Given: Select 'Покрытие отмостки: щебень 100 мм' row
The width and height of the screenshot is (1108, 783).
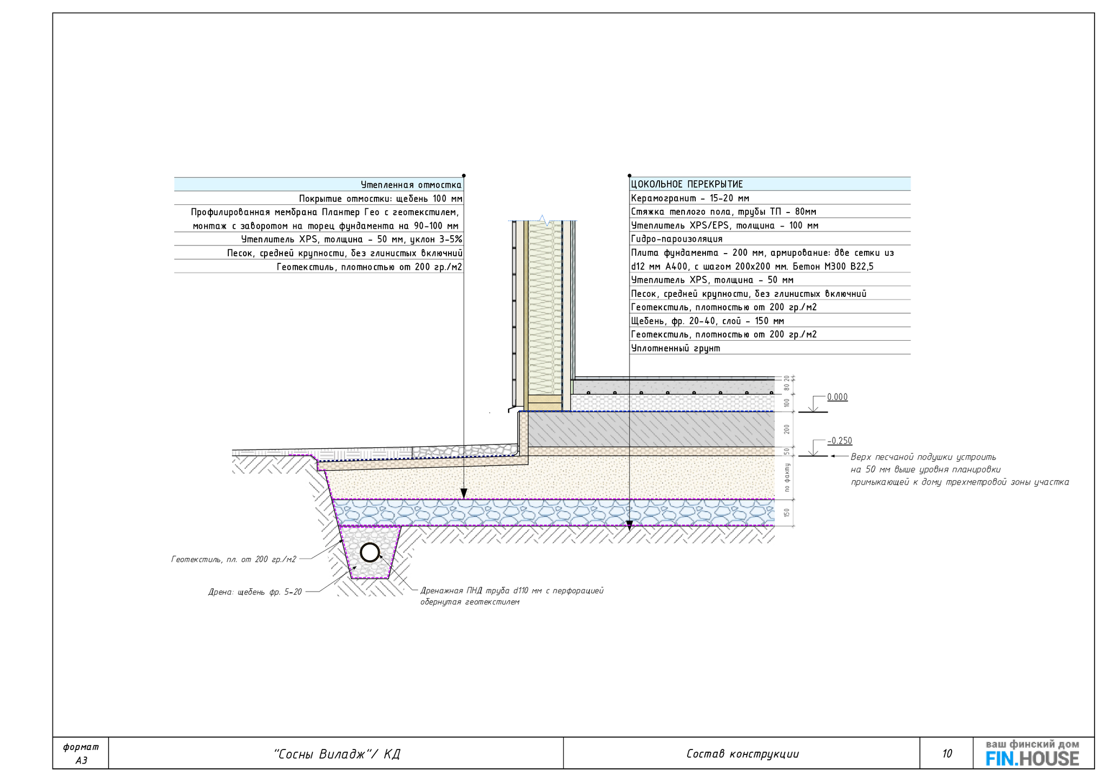Looking at the screenshot, I should [x=319, y=198].
